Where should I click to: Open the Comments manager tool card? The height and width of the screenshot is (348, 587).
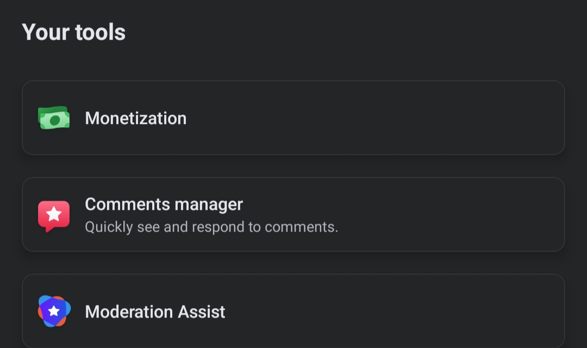coord(293,215)
